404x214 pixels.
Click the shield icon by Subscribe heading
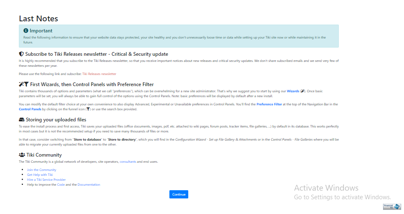coord(21,54)
